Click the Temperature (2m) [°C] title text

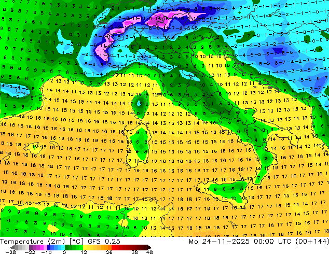coord(42,242)
